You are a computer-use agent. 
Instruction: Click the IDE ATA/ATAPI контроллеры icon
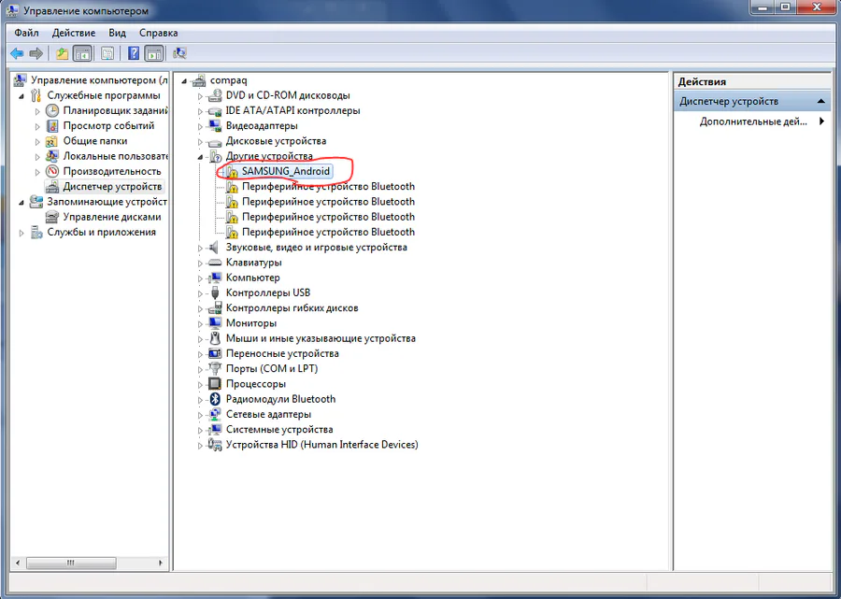215,111
